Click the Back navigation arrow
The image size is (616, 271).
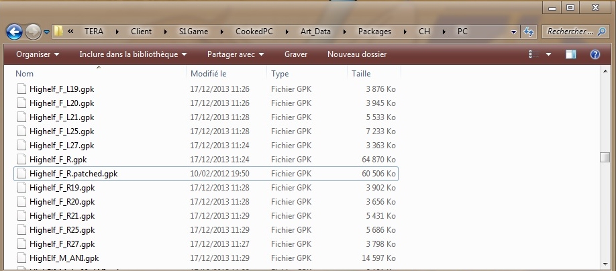(14, 32)
